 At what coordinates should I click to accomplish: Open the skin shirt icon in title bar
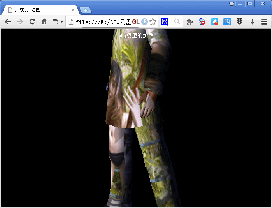coord(232,4)
